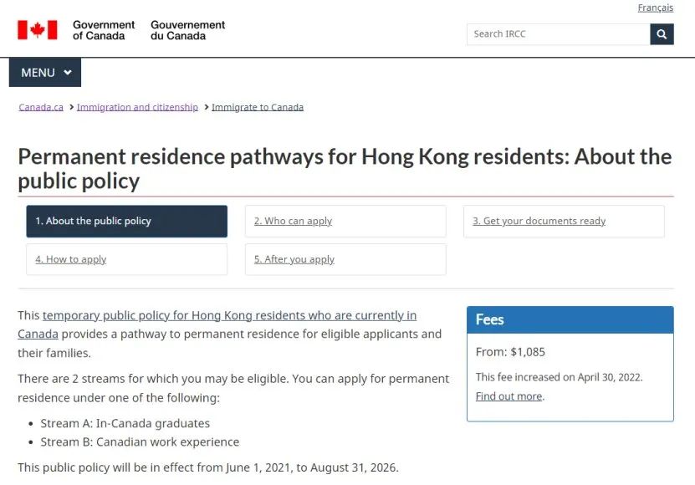The image size is (695, 485).
Task: Expand the MENU chevron dropdown
Action: (x=45, y=72)
